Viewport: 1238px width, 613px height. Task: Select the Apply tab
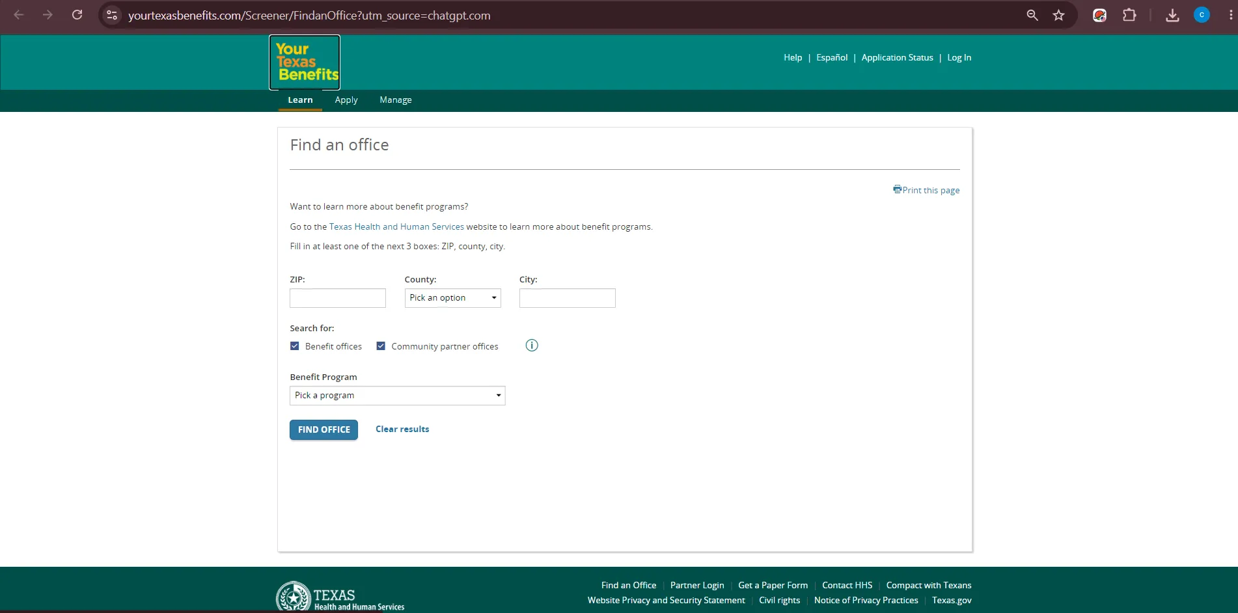(x=346, y=100)
